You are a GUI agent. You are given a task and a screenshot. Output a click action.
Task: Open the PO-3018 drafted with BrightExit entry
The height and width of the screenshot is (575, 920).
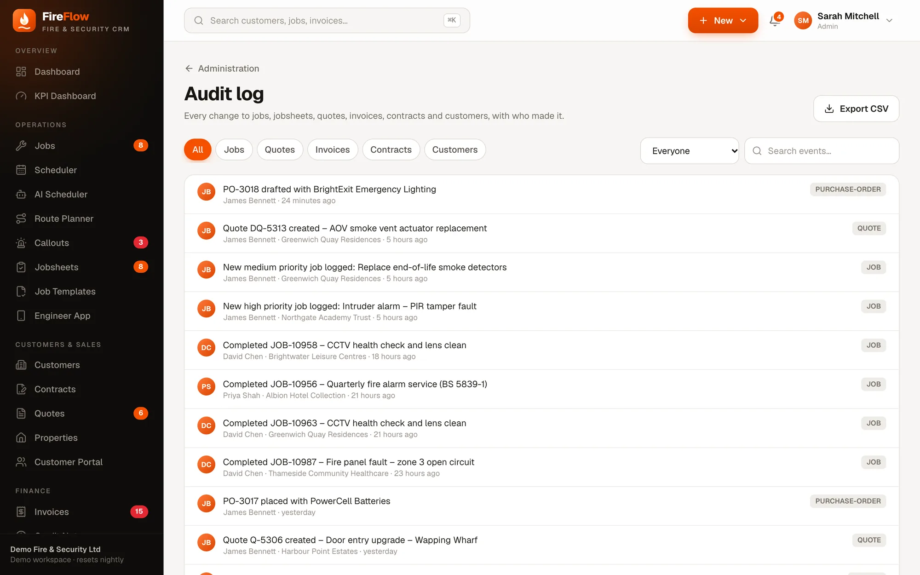(541, 195)
